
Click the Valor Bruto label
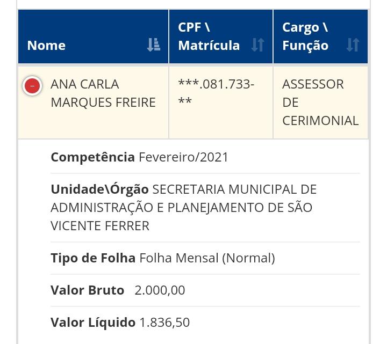pos(87,290)
